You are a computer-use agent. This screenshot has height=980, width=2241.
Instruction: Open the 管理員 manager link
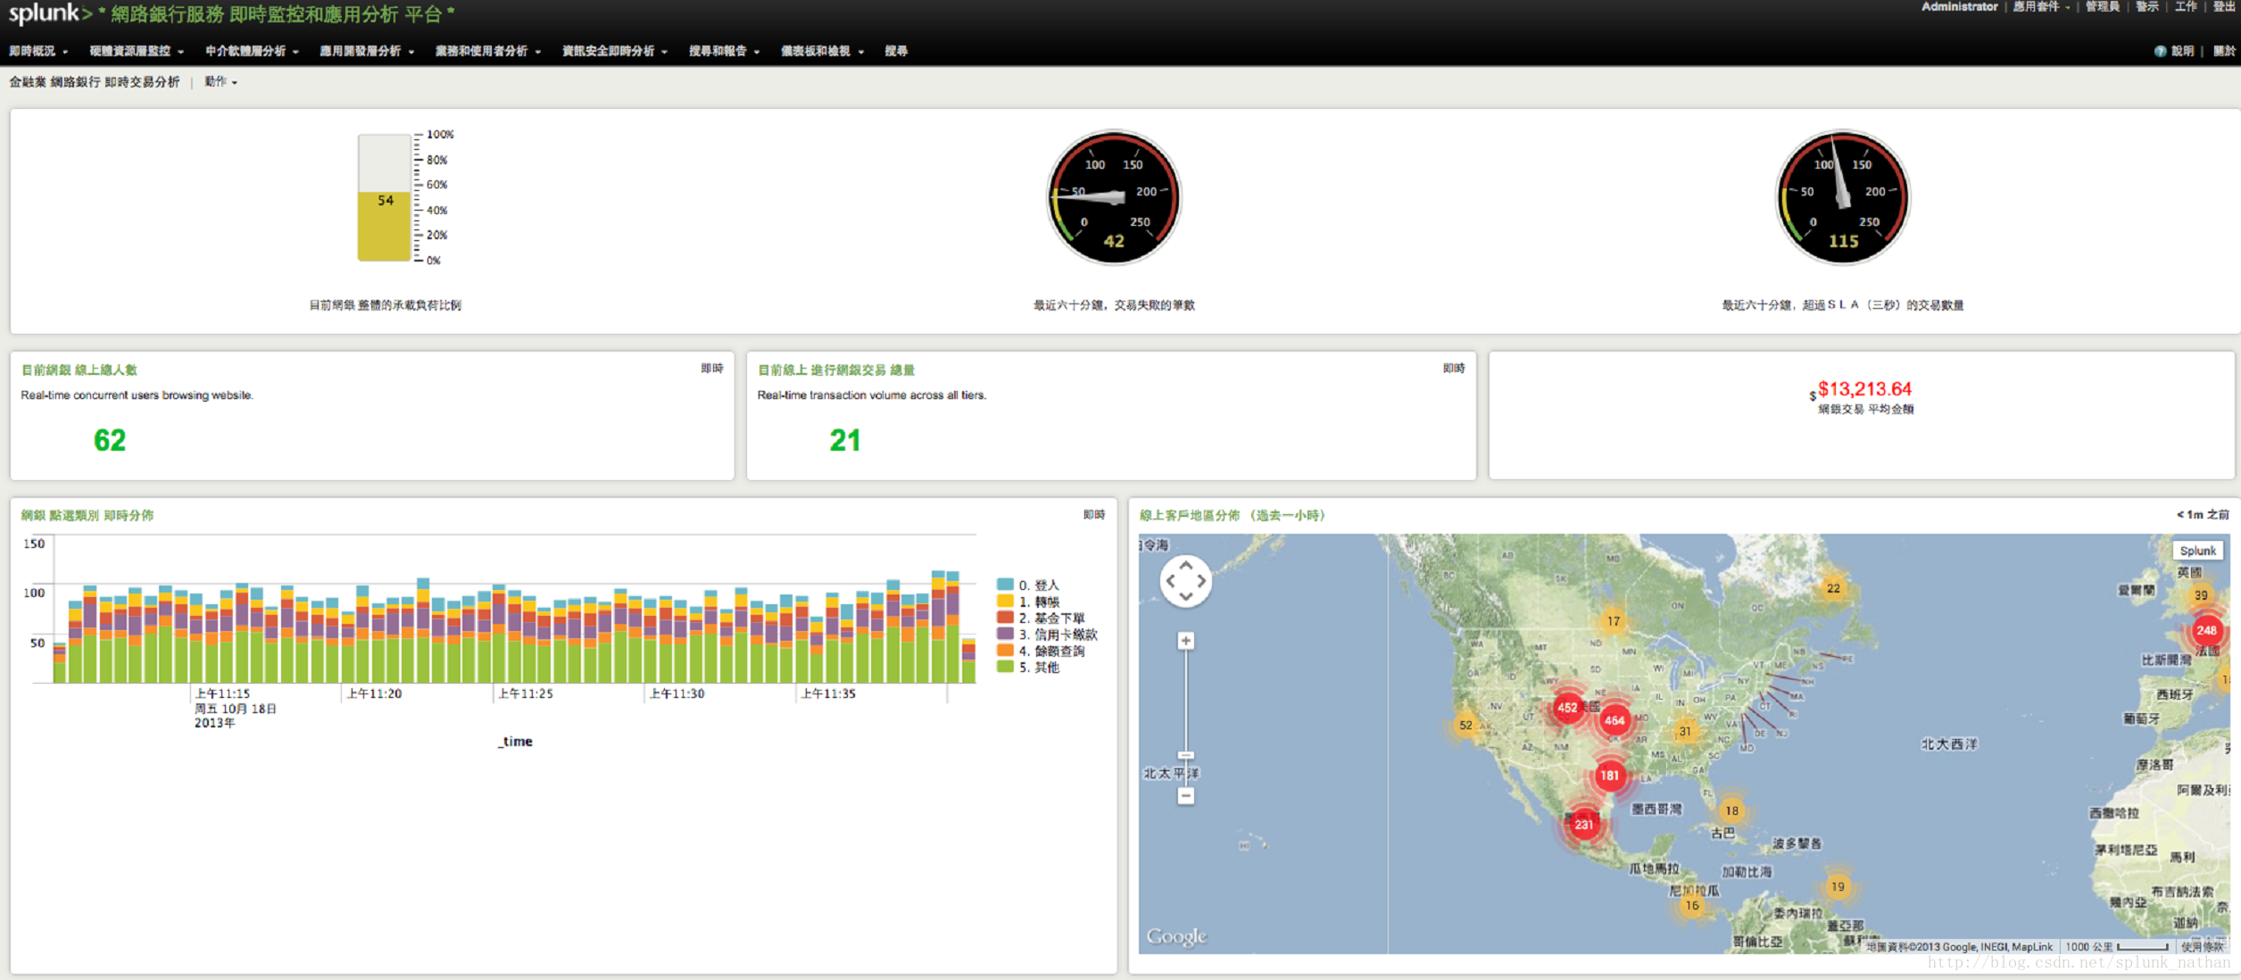click(x=2102, y=6)
